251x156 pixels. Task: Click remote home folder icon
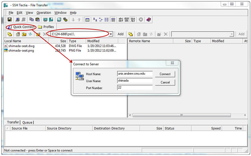pos(139,34)
